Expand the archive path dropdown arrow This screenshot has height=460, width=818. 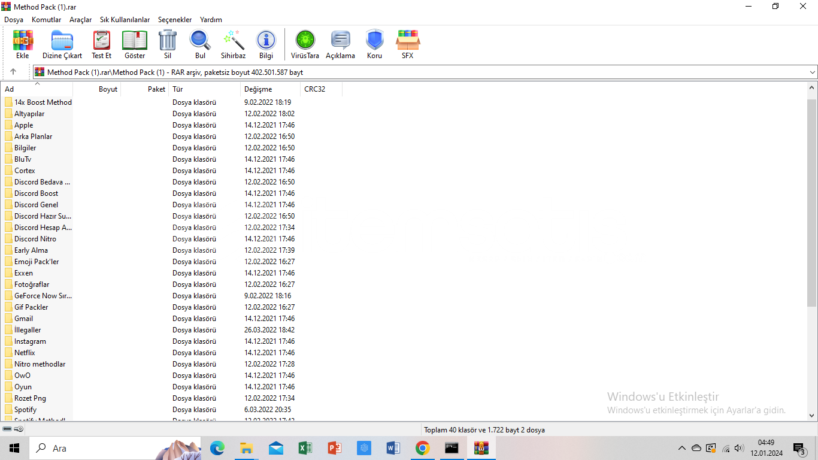click(812, 72)
